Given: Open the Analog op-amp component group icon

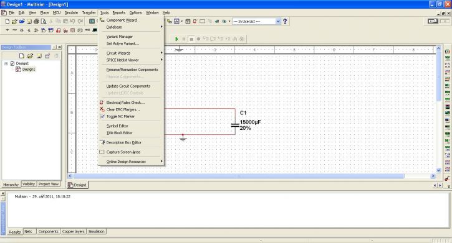Looking at the screenshot, I should 36,30.
